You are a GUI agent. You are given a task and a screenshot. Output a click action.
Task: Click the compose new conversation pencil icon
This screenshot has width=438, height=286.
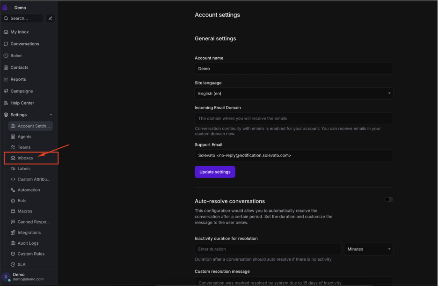click(50, 18)
